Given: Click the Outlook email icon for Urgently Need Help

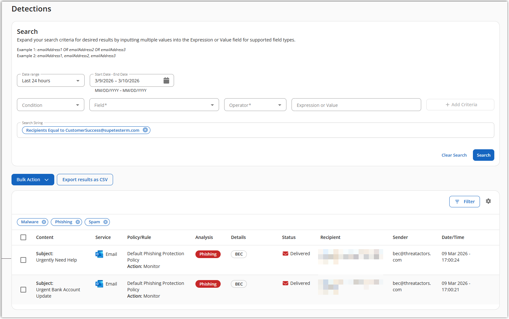Looking at the screenshot, I should [x=99, y=254].
